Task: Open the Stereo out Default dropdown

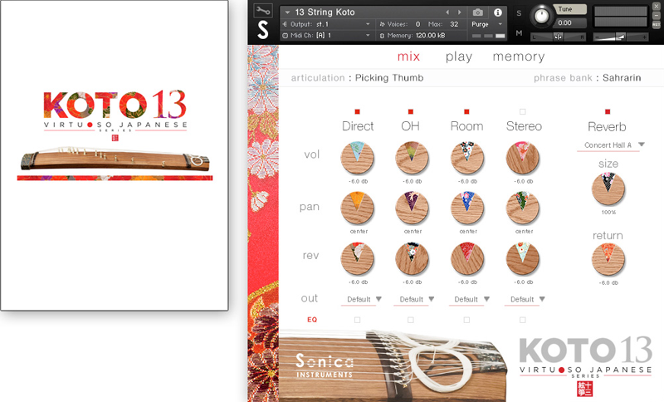Action: 542,299
